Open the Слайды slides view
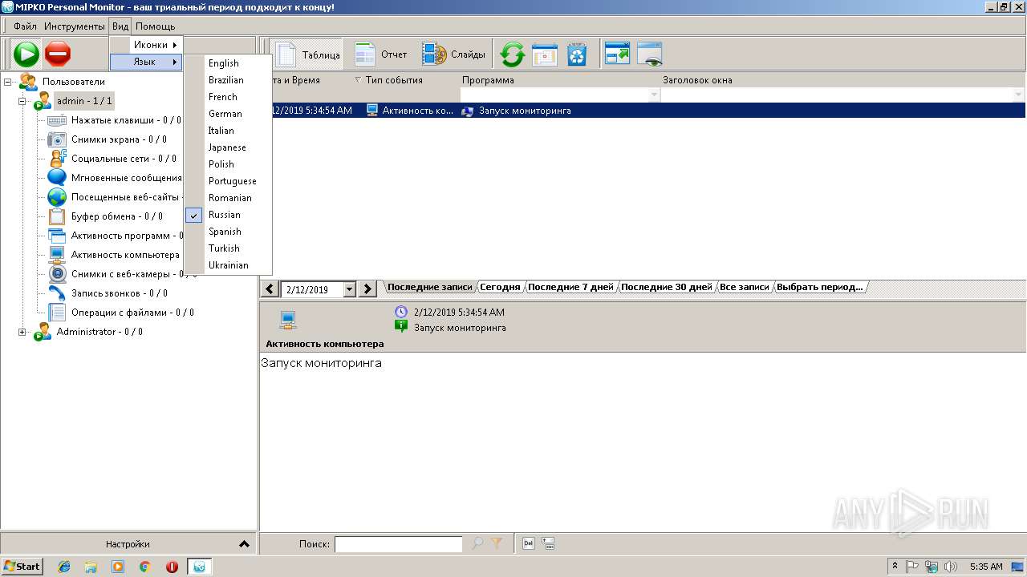The height and width of the screenshot is (577, 1027). [454, 54]
